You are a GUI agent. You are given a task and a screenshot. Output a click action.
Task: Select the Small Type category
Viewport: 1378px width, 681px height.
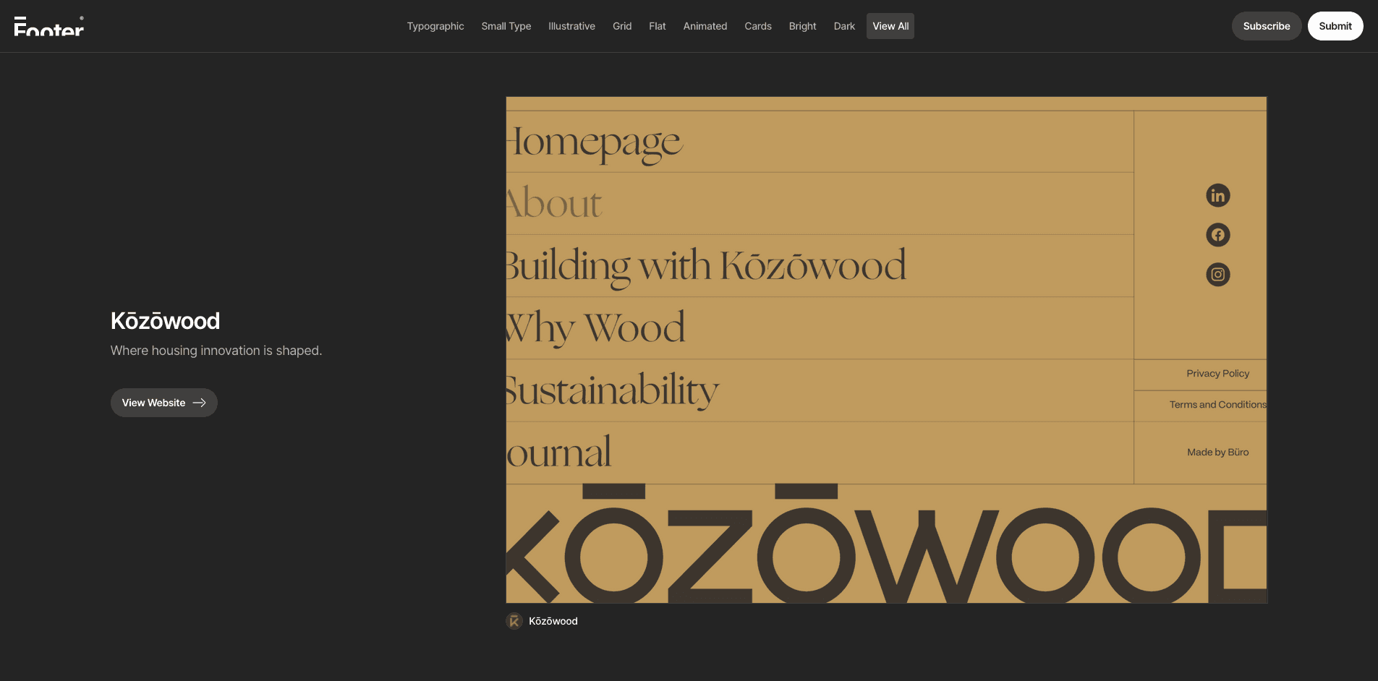pyautogui.click(x=506, y=26)
